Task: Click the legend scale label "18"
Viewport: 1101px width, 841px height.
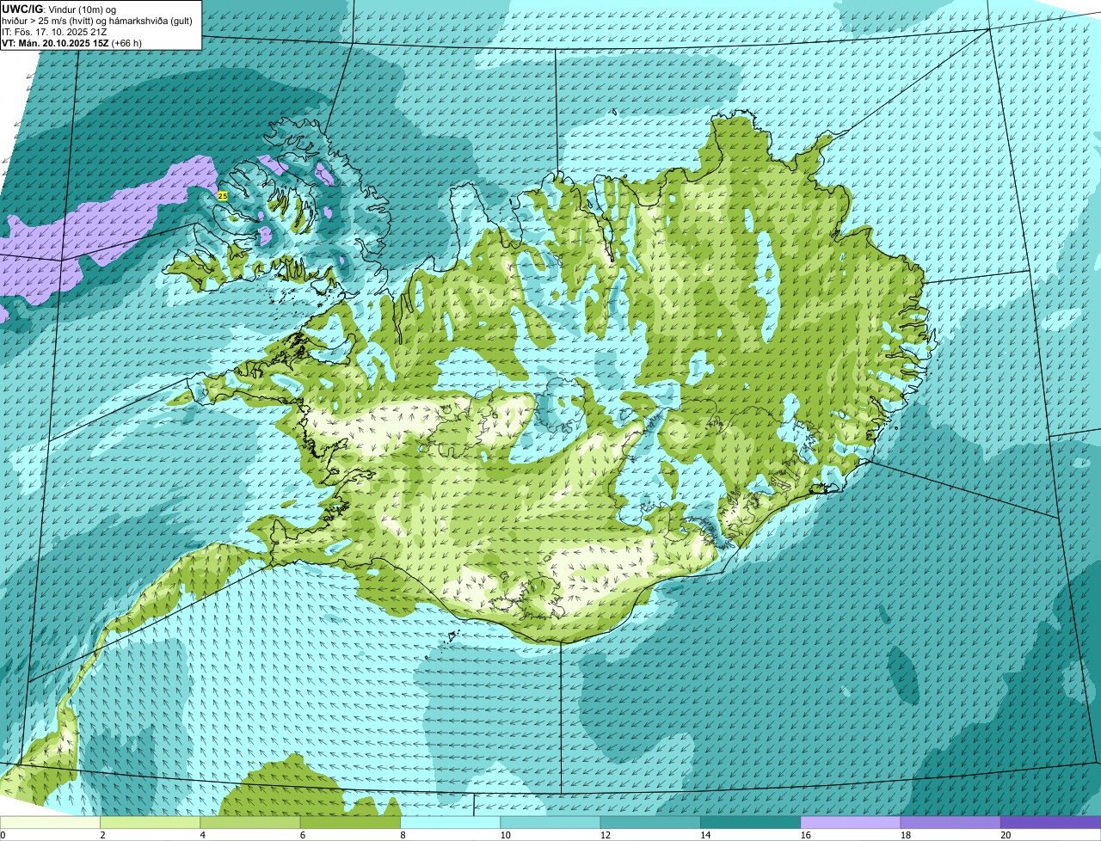Action: (905, 835)
